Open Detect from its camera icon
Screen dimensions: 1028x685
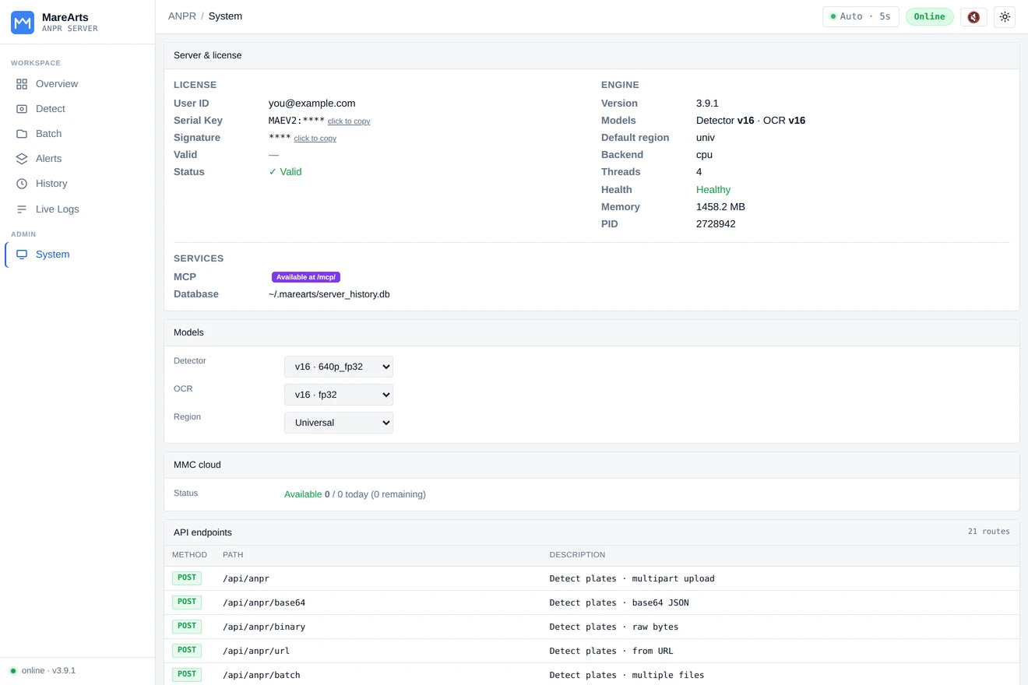point(22,109)
